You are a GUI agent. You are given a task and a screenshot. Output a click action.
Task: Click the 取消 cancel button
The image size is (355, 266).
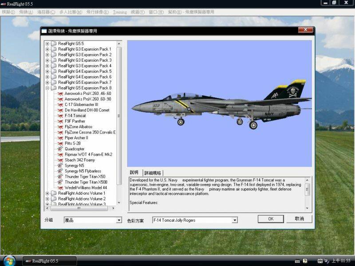tap(299, 219)
